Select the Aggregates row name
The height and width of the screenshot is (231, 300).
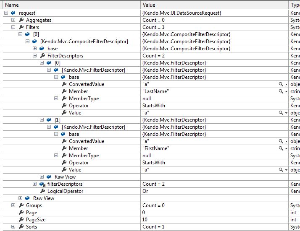tap(39, 20)
